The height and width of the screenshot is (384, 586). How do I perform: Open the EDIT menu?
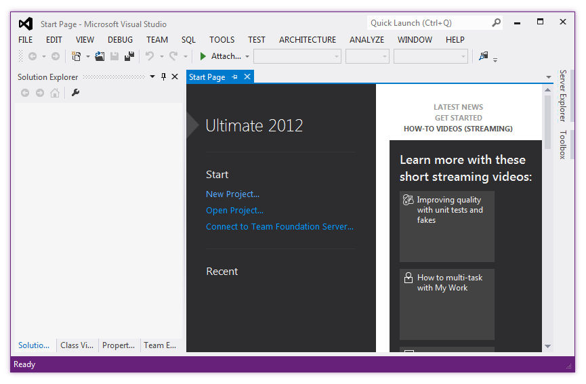[54, 39]
